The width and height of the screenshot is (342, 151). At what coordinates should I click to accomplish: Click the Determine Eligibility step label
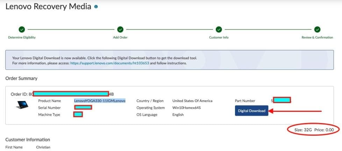click(x=22, y=37)
